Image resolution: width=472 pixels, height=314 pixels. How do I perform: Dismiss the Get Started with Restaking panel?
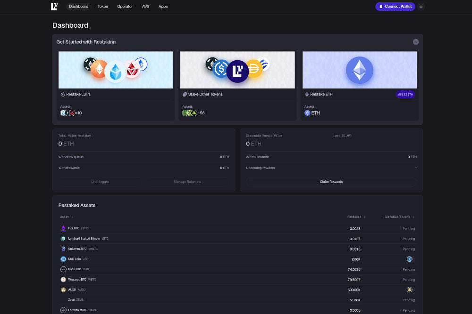click(416, 42)
